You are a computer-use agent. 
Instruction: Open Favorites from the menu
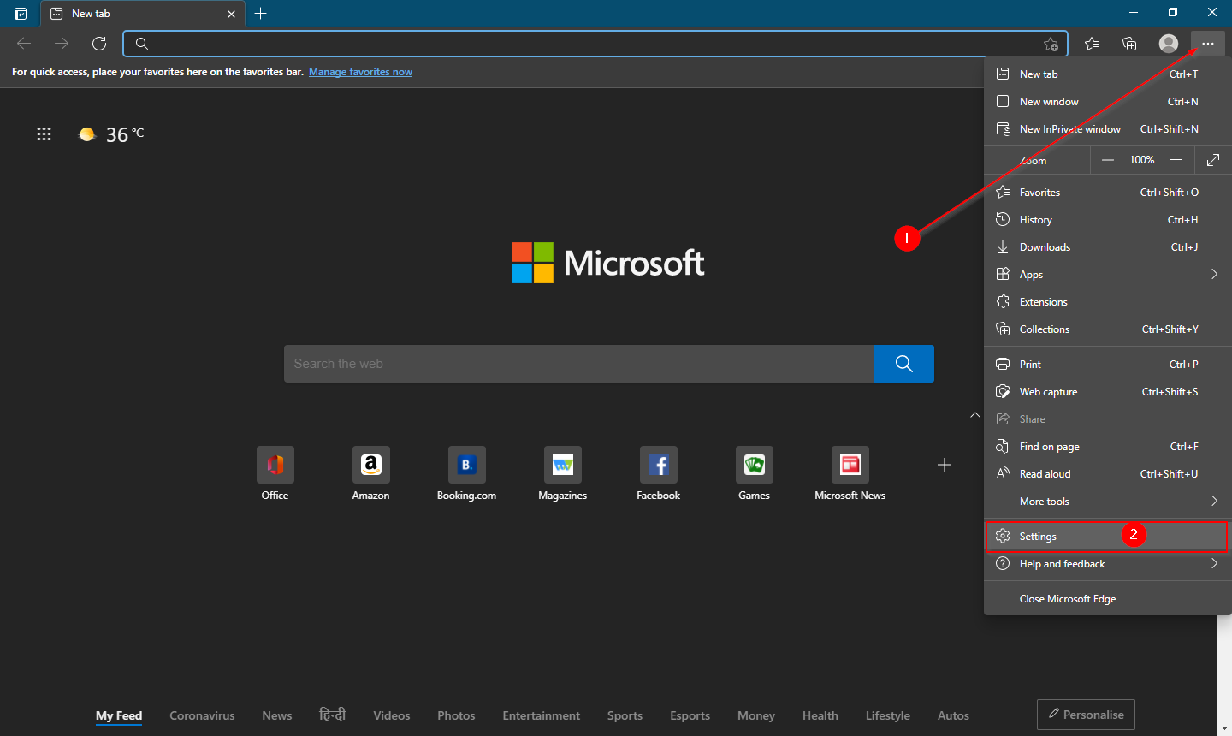pyautogui.click(x=1108, y=193)
